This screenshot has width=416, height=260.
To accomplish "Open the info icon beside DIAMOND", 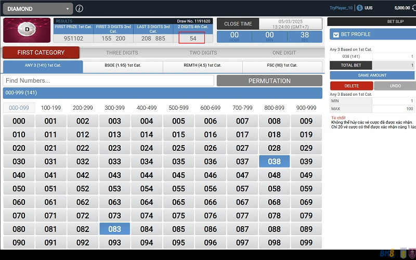I will pyautogui.click(x=79, y=8).
